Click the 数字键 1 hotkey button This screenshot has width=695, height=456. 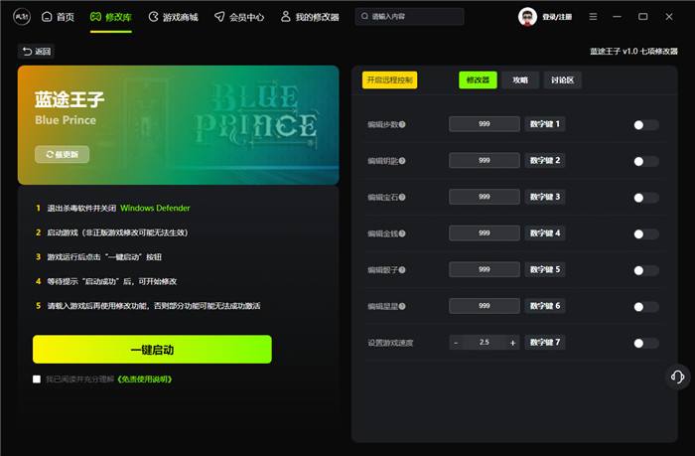[545, 124]
